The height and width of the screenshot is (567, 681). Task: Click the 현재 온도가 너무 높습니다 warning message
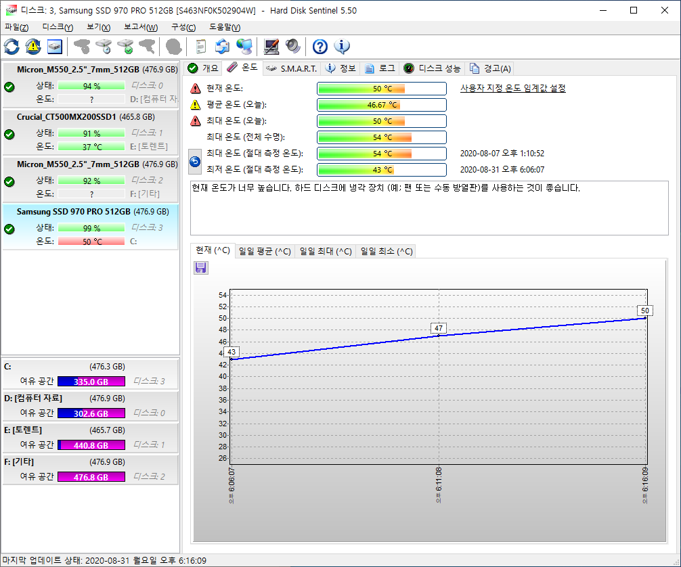386,188
